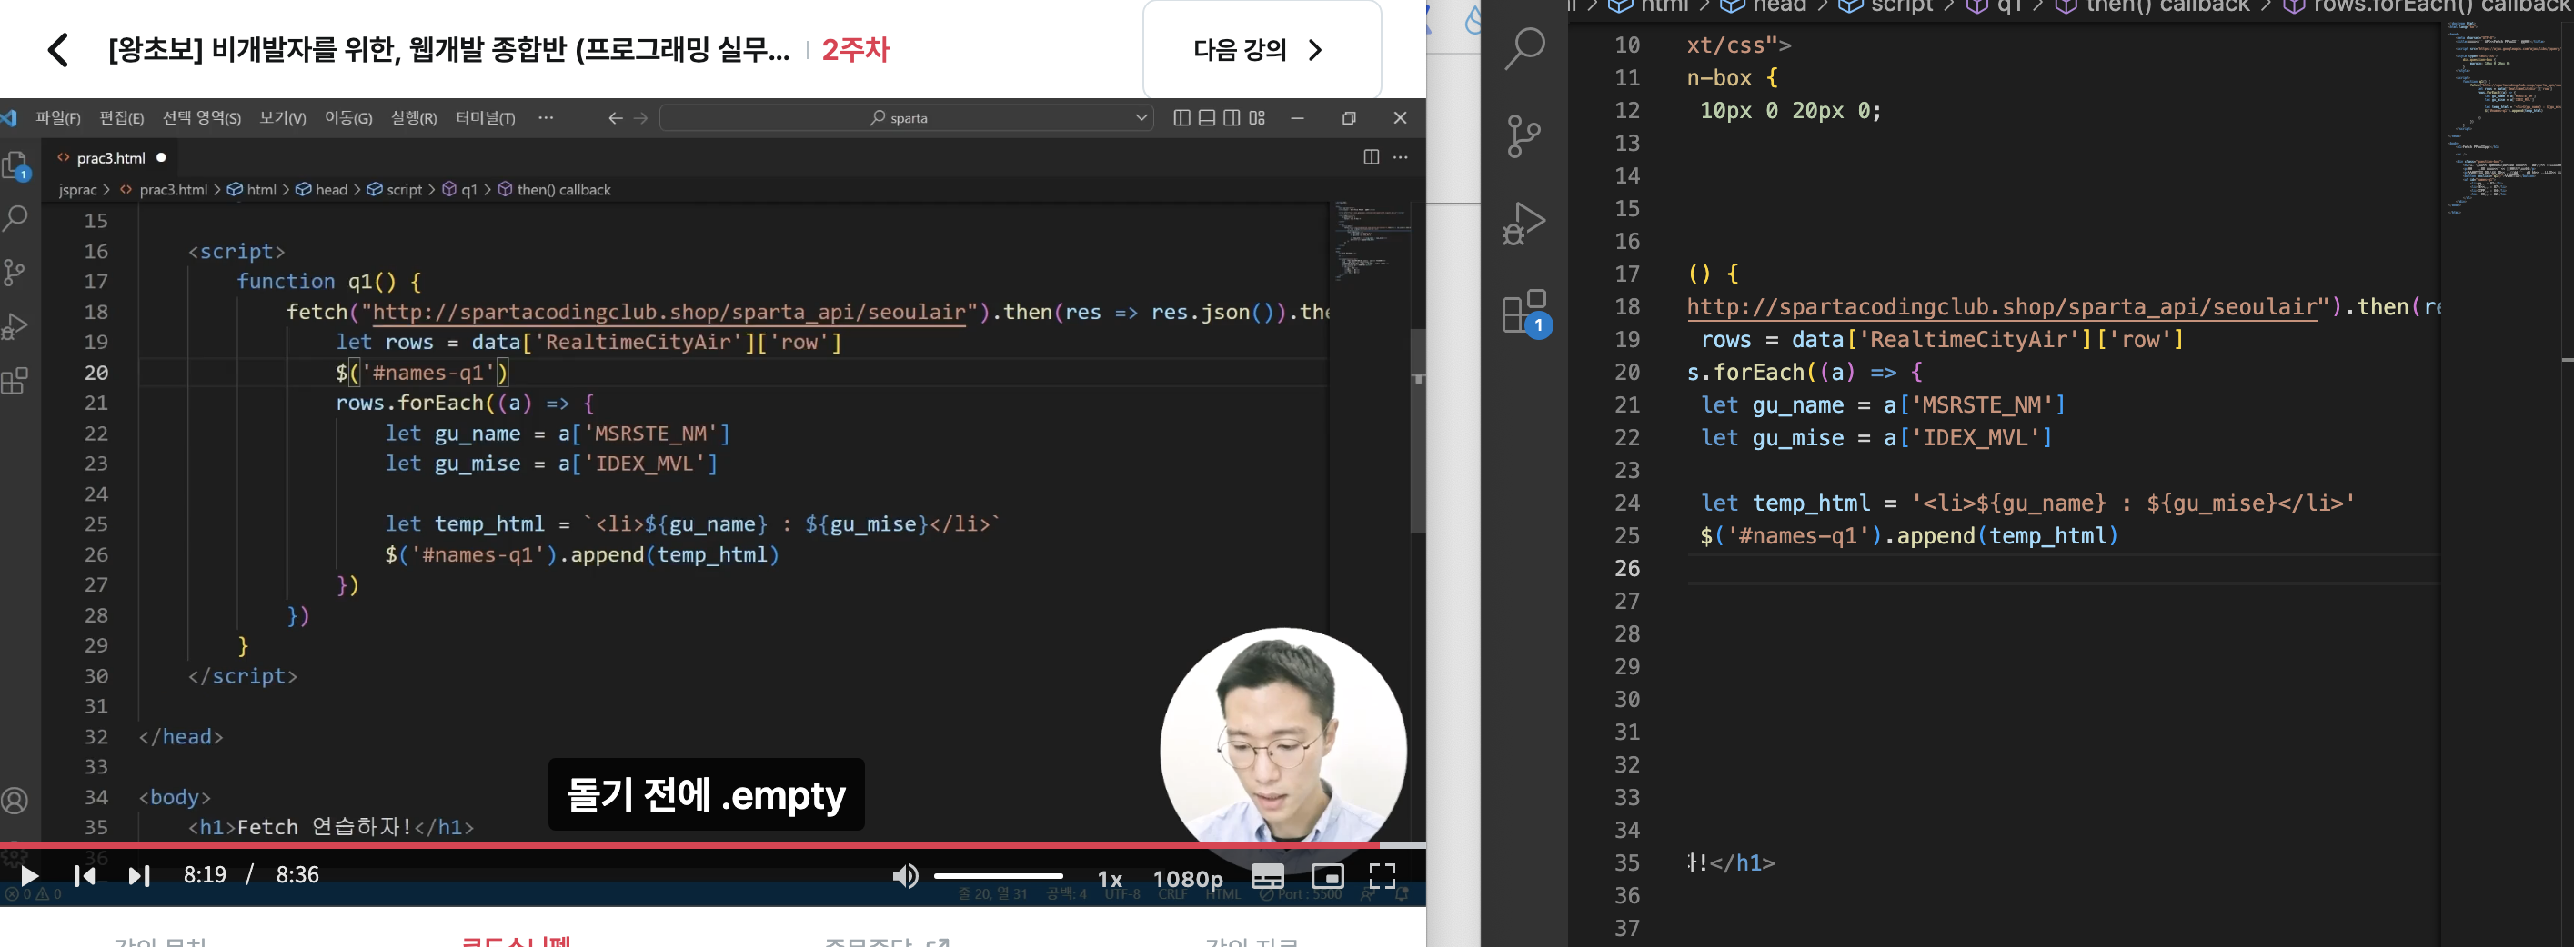Open Source Control in the right VS Code window
2574x947 pixels.
(1523, 135)
